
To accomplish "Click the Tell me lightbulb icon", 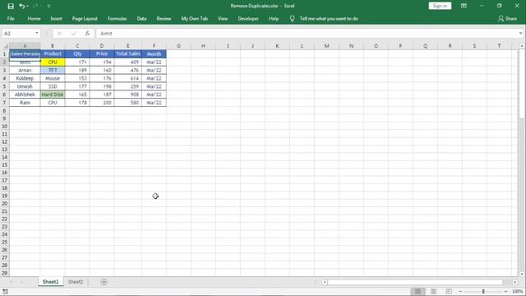I will pyautogui.click(x=292, y=18).
